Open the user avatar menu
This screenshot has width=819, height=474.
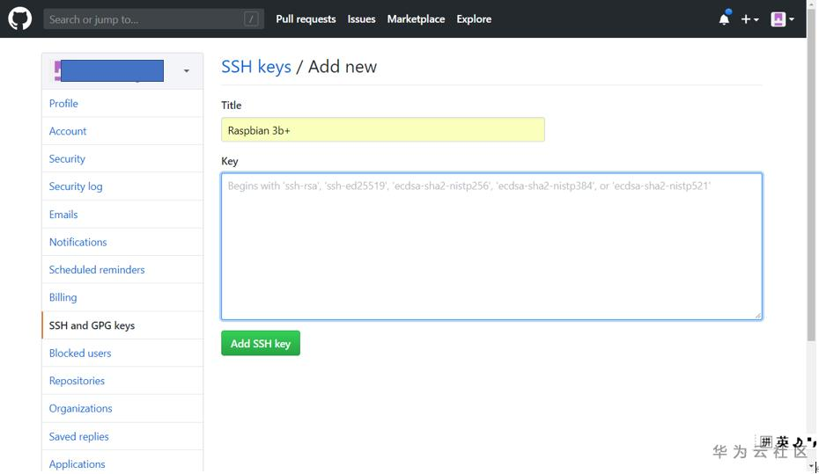[x=782, y=18]
